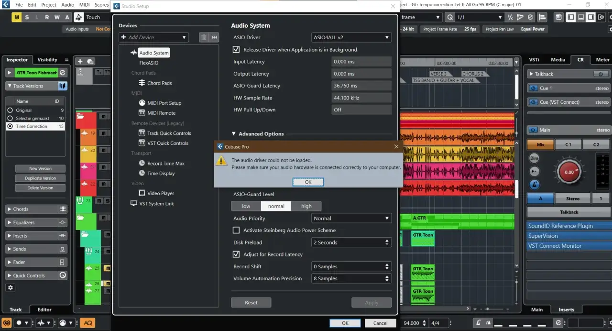The image size is (612, 331).
Task: Toggle right zone layout icon
Action: 591,17
